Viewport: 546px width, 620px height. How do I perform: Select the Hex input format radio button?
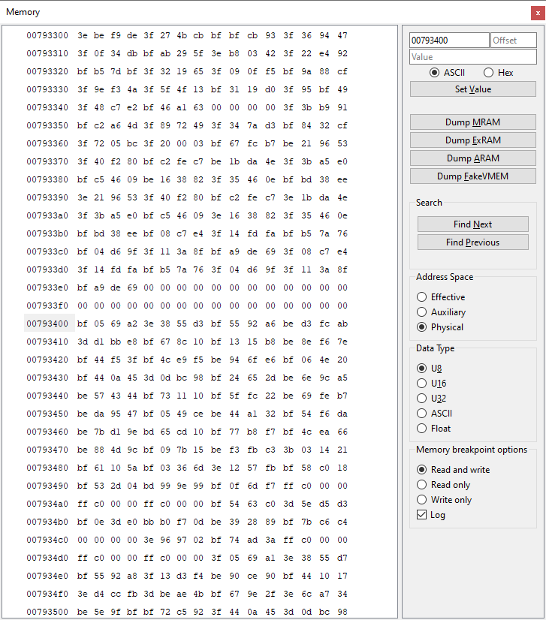498,73
